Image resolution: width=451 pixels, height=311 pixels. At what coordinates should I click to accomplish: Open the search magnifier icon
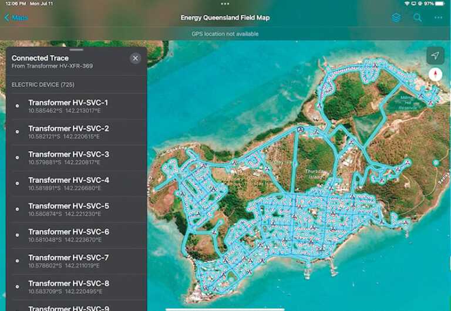(x=418, y=18)
